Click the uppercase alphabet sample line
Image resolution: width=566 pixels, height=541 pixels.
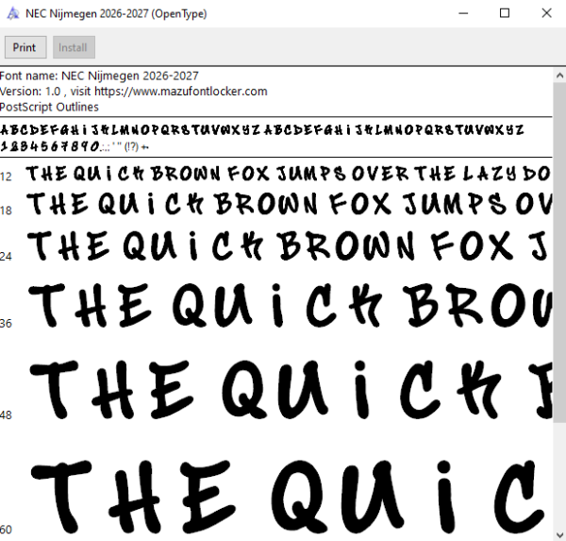tap(262, 129)
